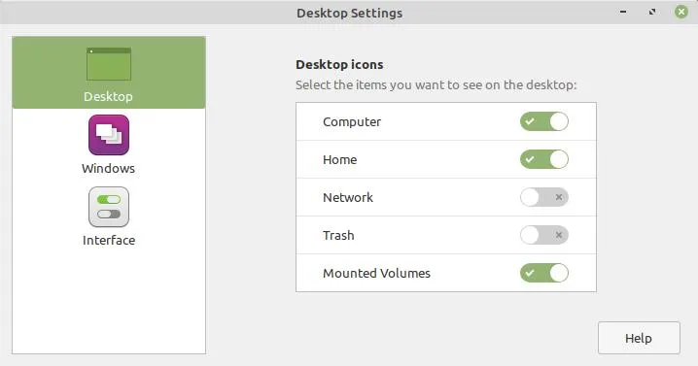The width and height of the screenshot is (698, 366).
Task: Enable the Network desktop icon switch
Action: [544, 197]
